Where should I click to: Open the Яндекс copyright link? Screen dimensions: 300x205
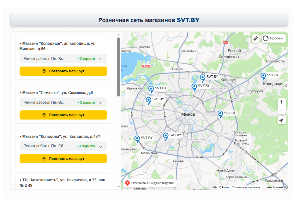click(x=225, y=187)
